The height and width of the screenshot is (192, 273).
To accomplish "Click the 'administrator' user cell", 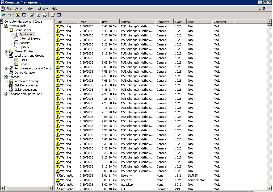I will point(196,180).
